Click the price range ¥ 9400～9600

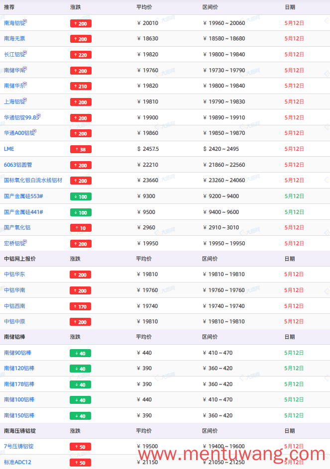tap(221, 212)
